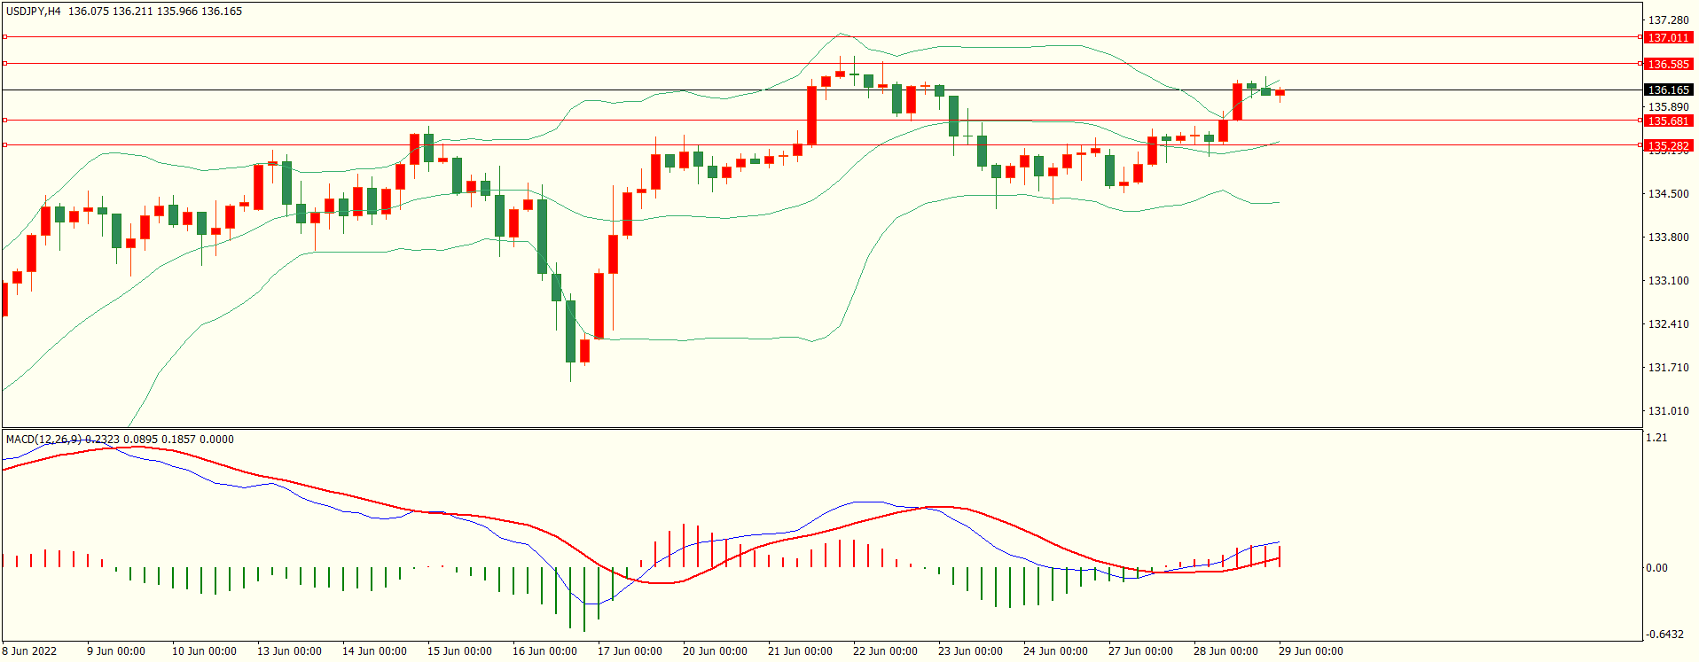Click the 137.011 red price label
1699x662 pixels.
point(1668,38)
